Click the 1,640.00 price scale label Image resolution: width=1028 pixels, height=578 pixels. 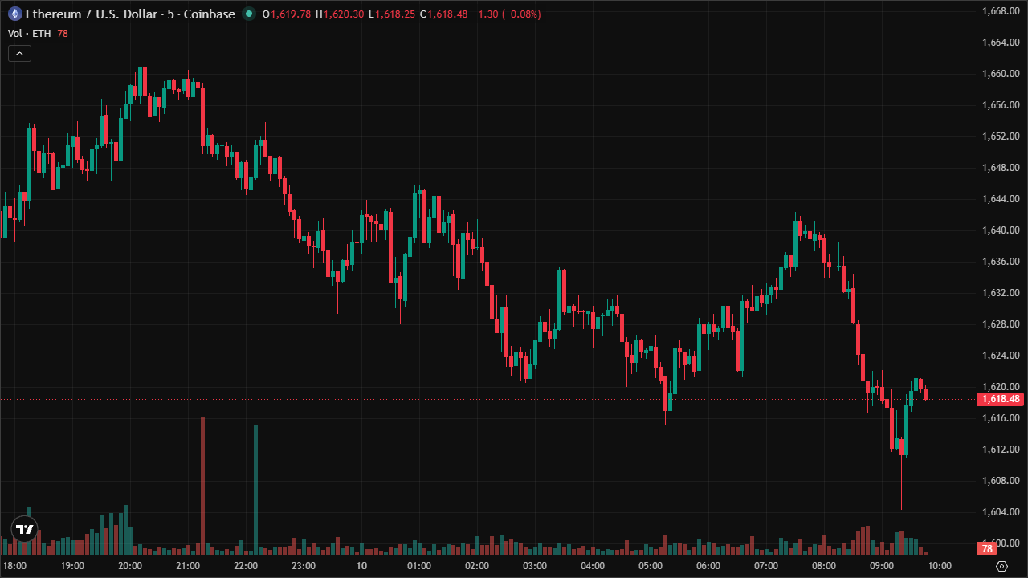pos(1001,230)
